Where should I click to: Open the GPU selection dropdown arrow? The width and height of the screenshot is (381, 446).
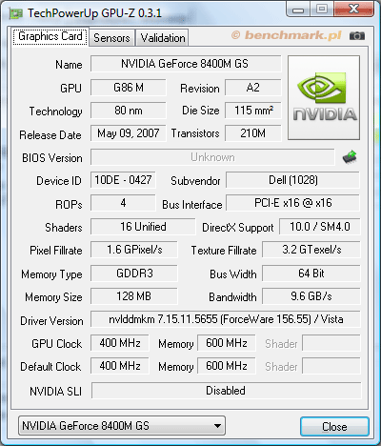click(217, 426)
